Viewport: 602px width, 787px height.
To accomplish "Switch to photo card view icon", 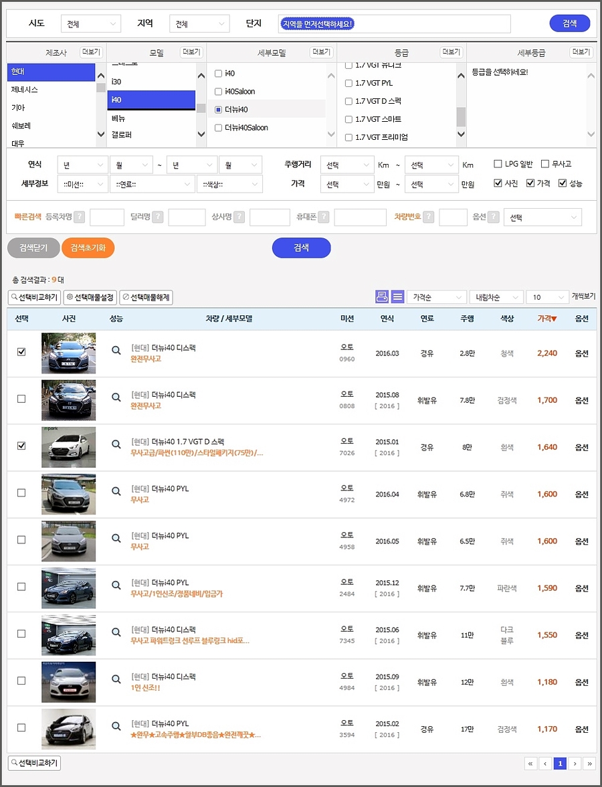I will point(382,296).
